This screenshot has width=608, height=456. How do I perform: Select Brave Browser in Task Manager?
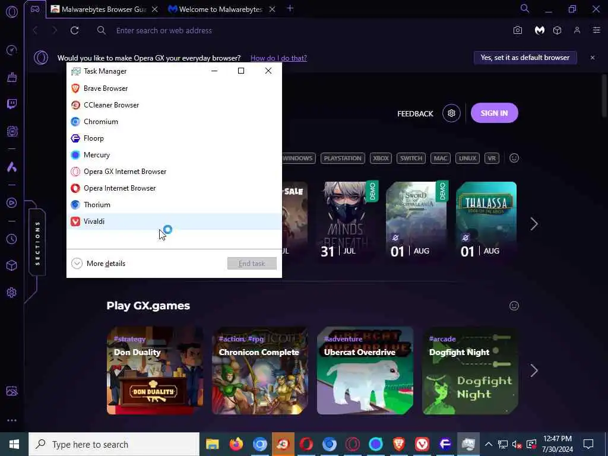coord(174,88)
